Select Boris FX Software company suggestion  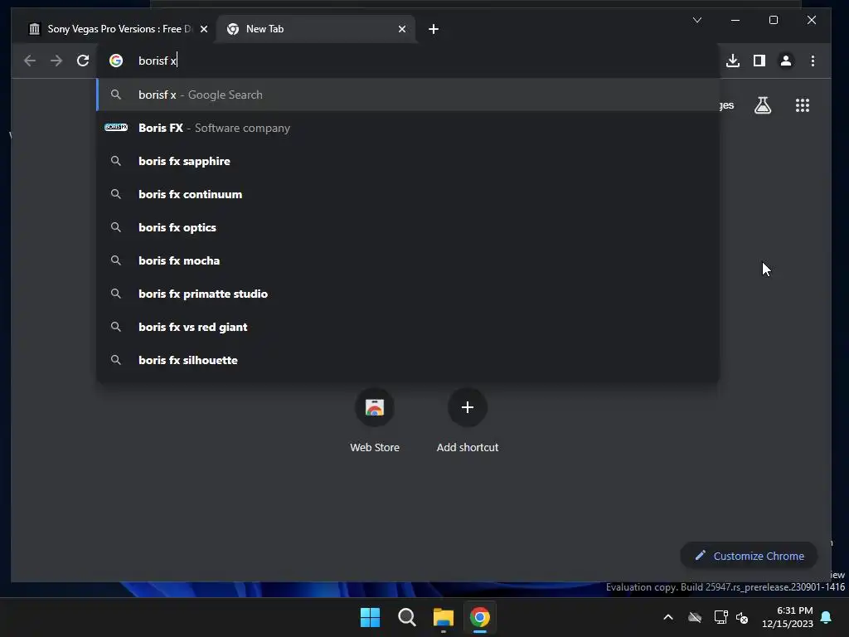[x=408, y=128]
